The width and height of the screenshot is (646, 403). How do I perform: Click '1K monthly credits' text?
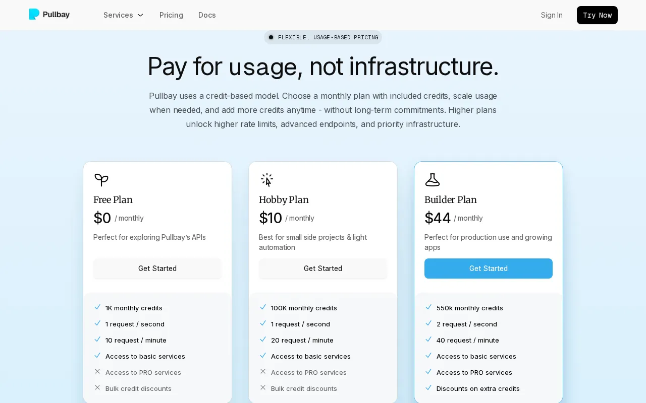pos(134,308)
